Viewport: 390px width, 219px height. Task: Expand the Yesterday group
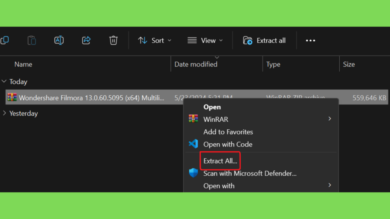point(4,113)
